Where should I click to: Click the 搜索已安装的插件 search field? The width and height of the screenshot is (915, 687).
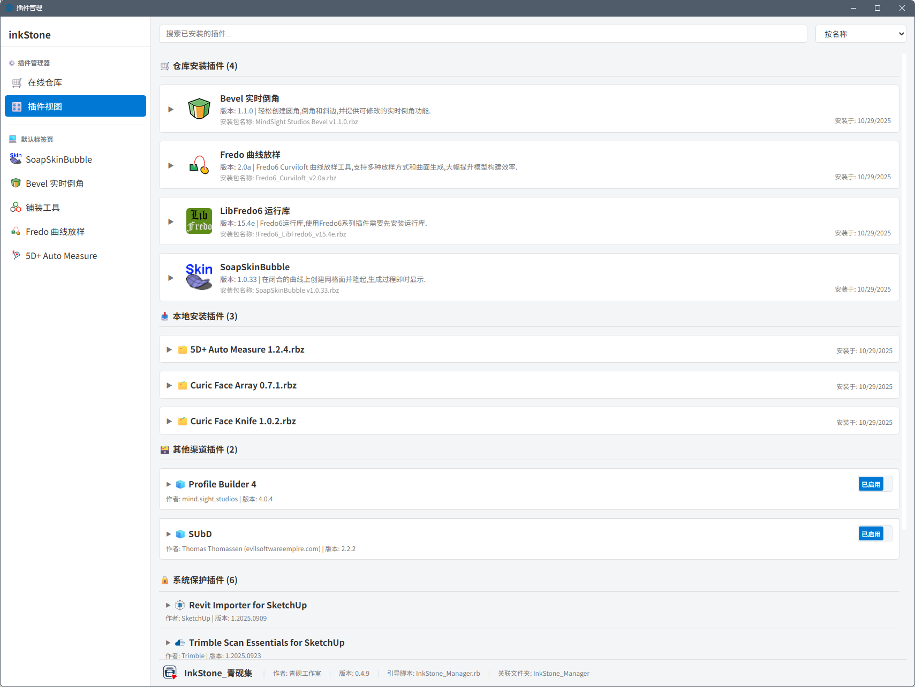tap(482, 34)
